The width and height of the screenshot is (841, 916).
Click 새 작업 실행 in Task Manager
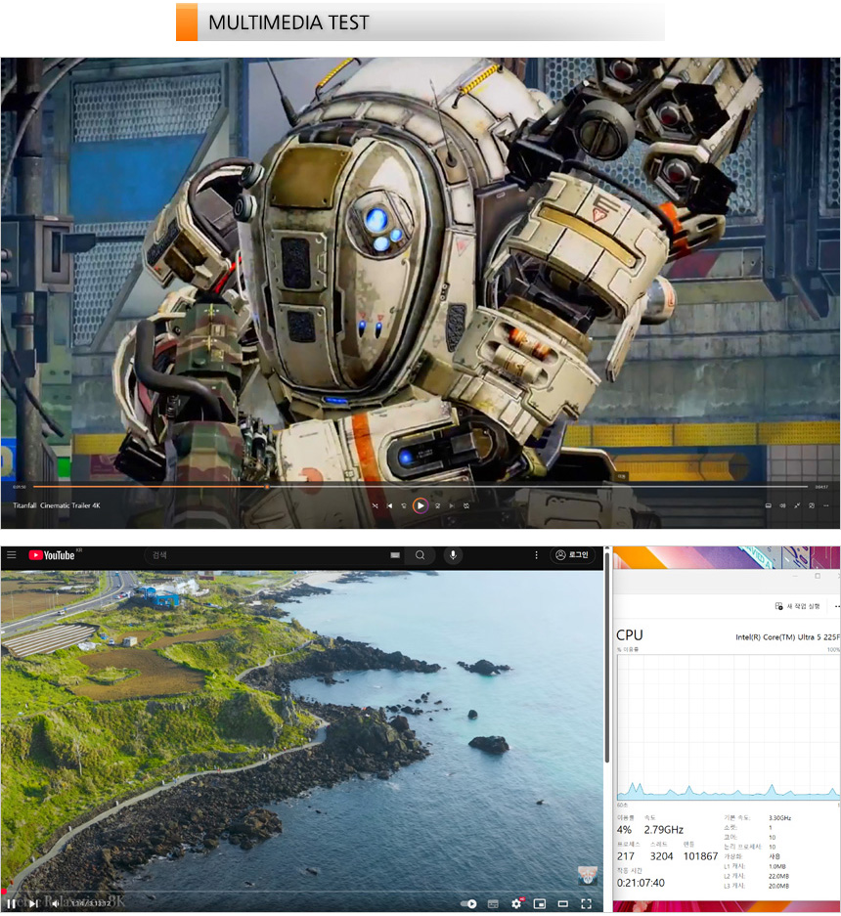[x=798, y=606]
